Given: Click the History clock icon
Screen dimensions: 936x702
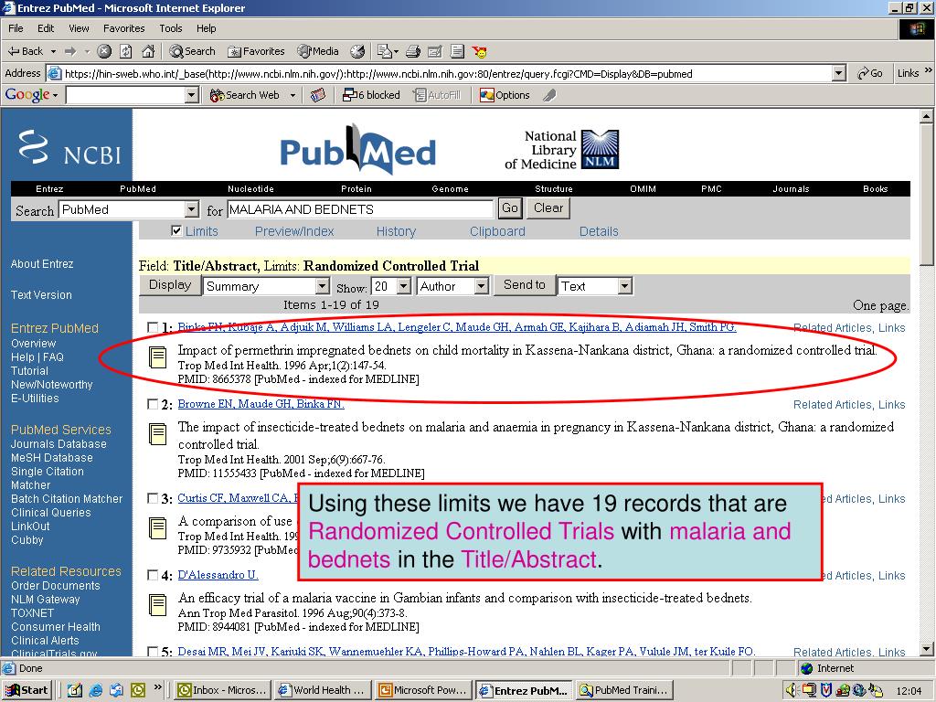Looking at the screenshot, I should click(357, 51).
